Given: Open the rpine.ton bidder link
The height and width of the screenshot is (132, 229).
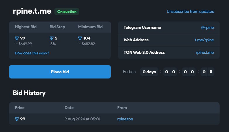Looking at the screenshot, I should click(x=125, y=119).
